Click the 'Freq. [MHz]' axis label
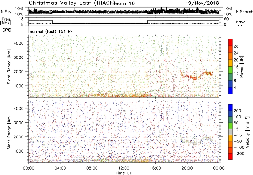The height and width of the screenshot is (175, 253). point(6,21)
